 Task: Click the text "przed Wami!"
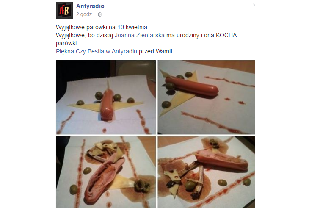point(155,51)
